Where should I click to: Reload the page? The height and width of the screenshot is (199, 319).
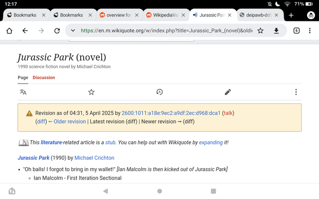57,31
